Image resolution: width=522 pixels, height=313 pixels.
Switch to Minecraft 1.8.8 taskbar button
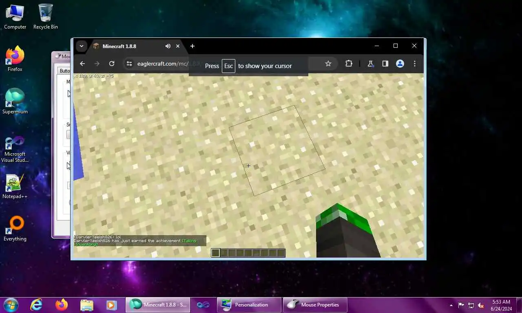coord(157,305)
